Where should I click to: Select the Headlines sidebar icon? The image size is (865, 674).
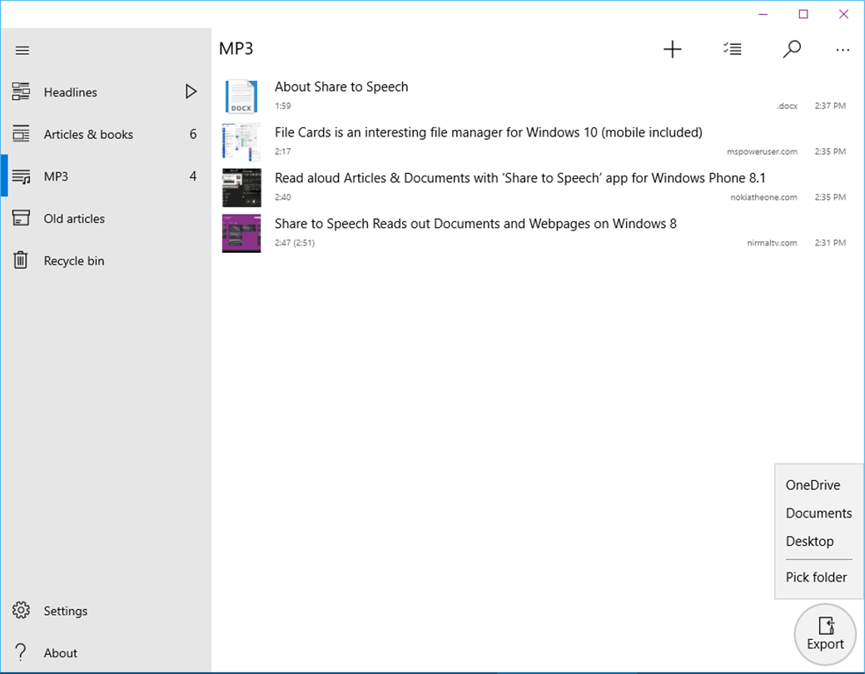21,92
